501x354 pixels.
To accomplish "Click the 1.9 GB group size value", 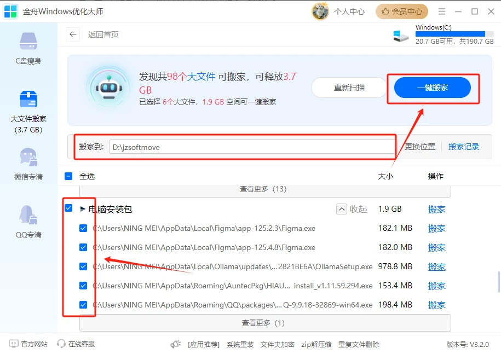I will [390, 209].
